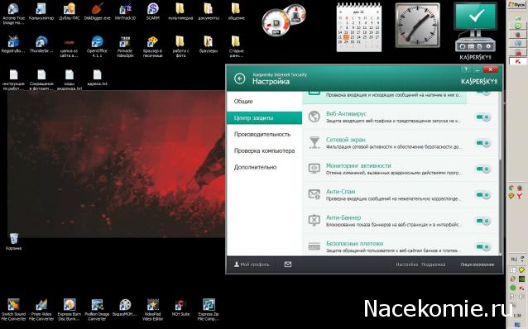Select the Центр защиты settings section

click(264, 117)
